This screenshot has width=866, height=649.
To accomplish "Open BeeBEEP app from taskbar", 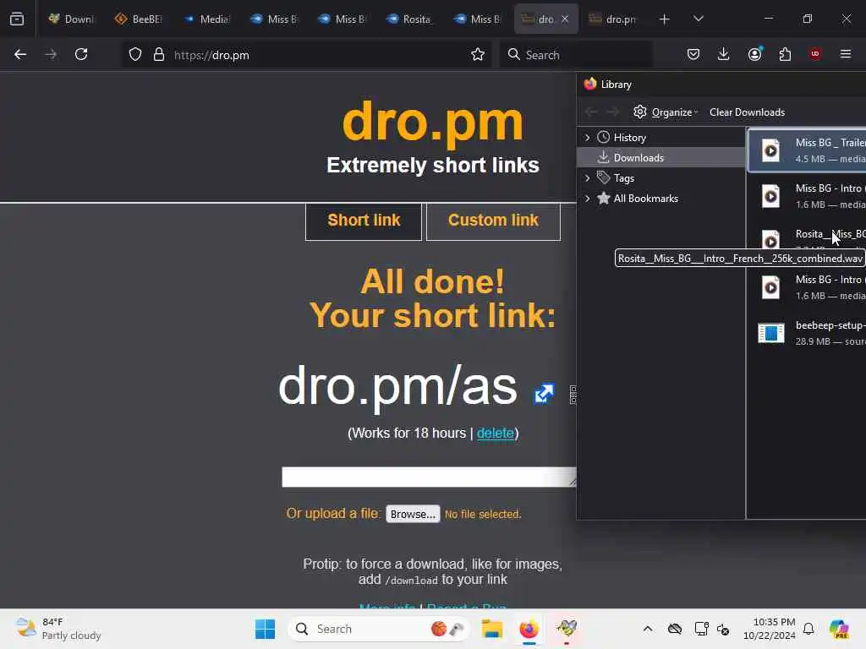I will point(567,629).
